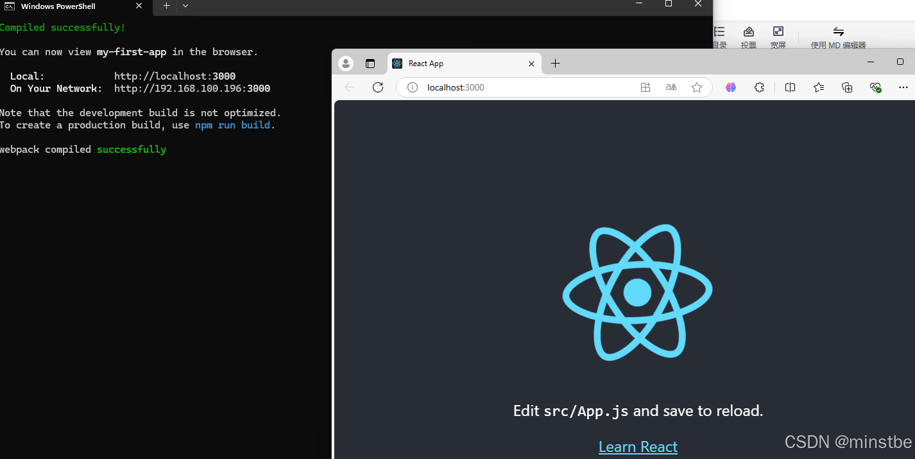Open new tab in PowerShell terminal
Screen dimensions: 915x459
[x=166, y=6]
